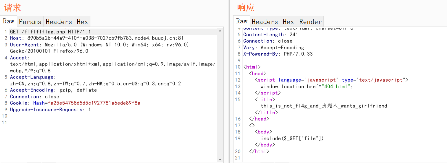Click the closing head tag
Image resolution: width=447 pixels, height=163 pixels.
pos(259,119)
